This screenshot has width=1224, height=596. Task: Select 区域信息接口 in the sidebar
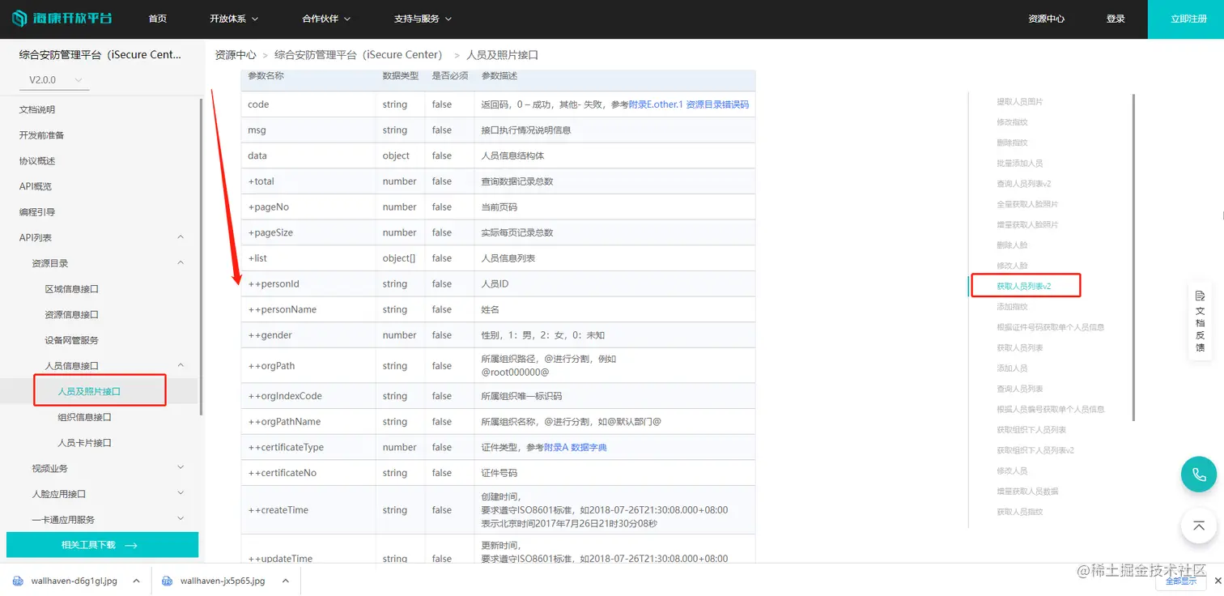click(x=72, y=289)
